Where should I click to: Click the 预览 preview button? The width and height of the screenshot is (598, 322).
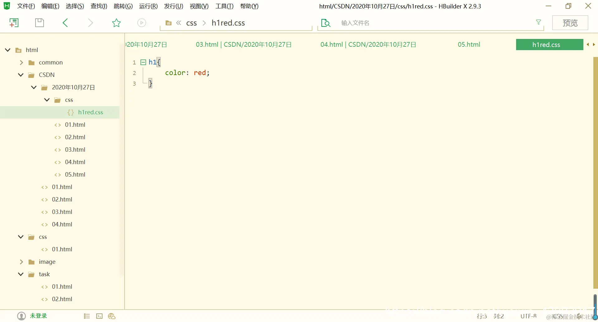[570, 23]
